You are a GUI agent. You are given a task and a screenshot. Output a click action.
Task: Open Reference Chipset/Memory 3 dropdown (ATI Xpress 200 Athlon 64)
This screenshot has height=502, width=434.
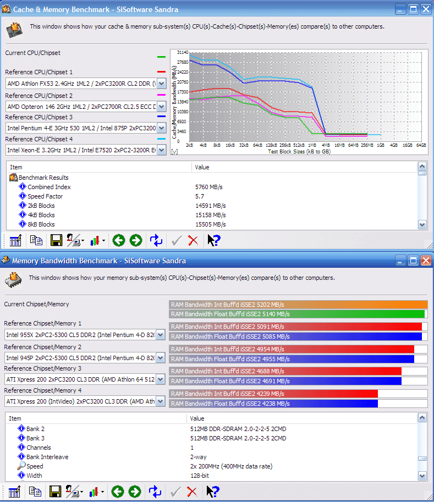(x=161, y=379)
